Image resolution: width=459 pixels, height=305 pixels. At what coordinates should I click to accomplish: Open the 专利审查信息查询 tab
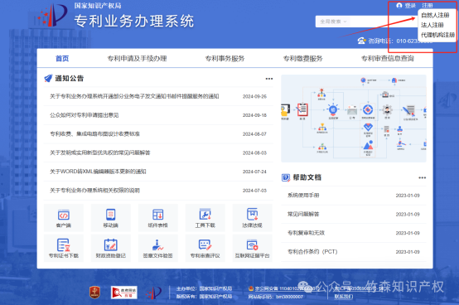(387, 59)
